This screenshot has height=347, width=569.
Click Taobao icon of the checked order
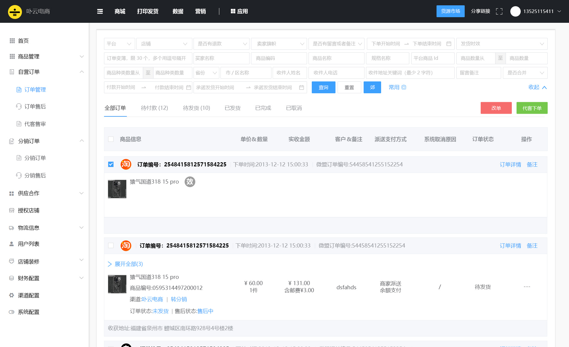[126, 164]
